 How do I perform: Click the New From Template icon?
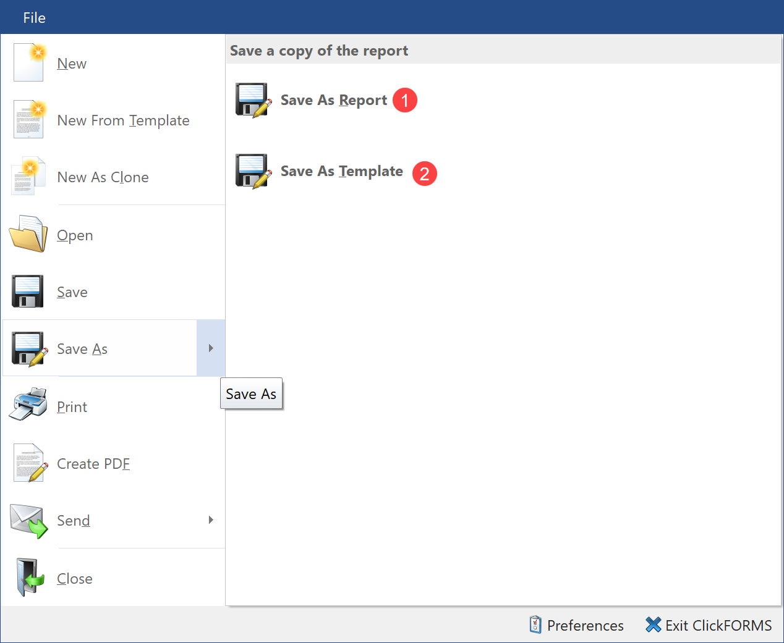coord(29,119)
